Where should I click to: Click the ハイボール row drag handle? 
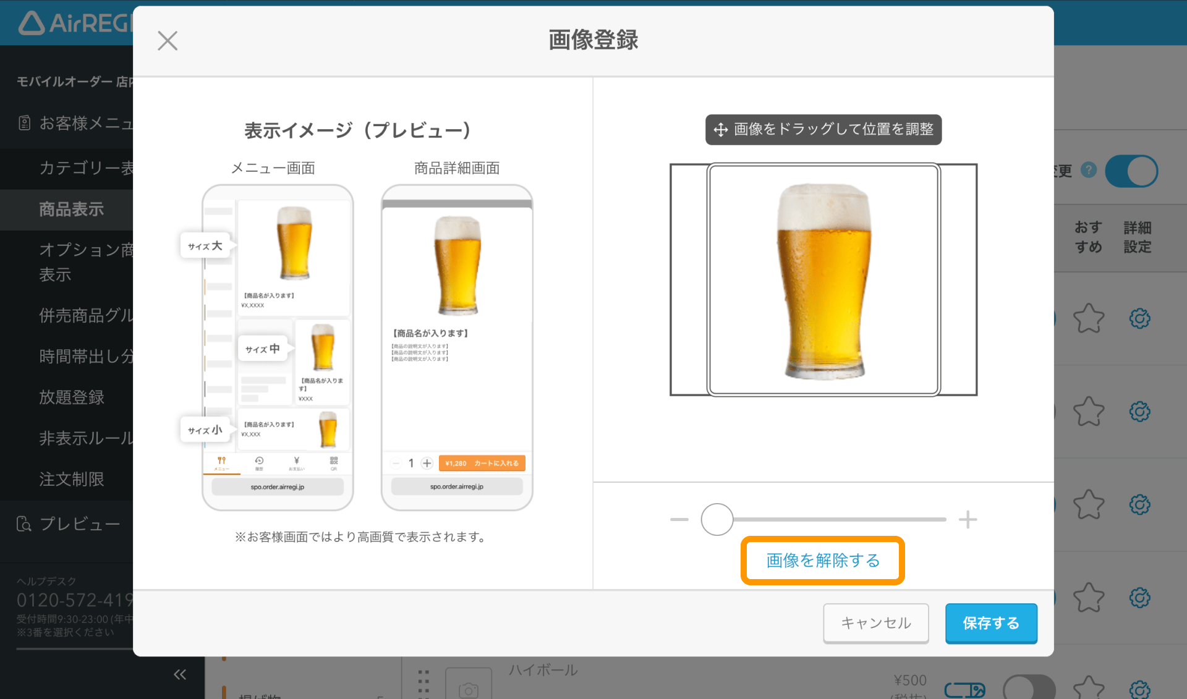pos(423,684)
